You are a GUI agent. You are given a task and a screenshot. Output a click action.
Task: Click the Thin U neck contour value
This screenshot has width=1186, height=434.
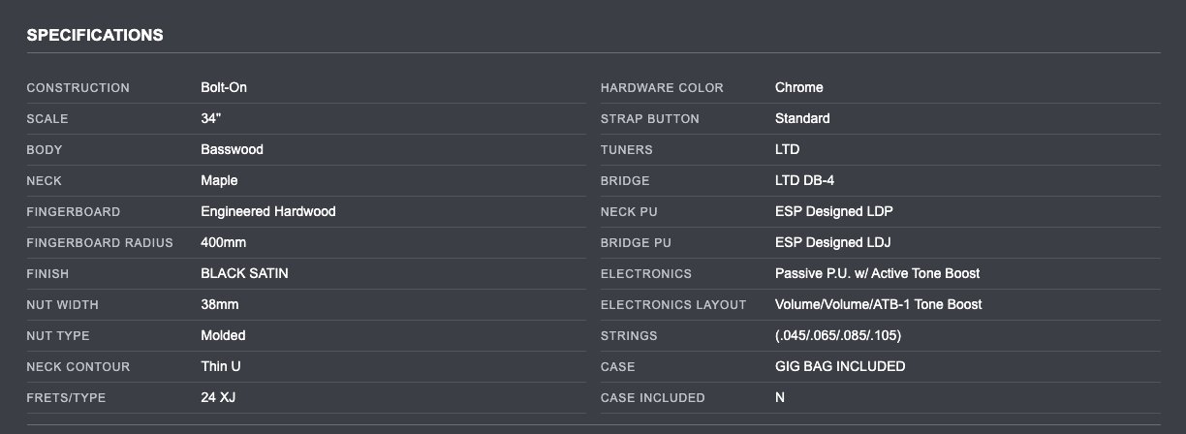pyautogui.click(x=221, y=366)
